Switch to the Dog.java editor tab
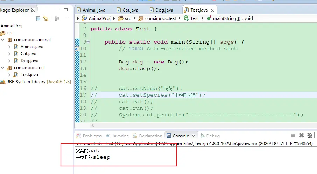 pos(162,10)
